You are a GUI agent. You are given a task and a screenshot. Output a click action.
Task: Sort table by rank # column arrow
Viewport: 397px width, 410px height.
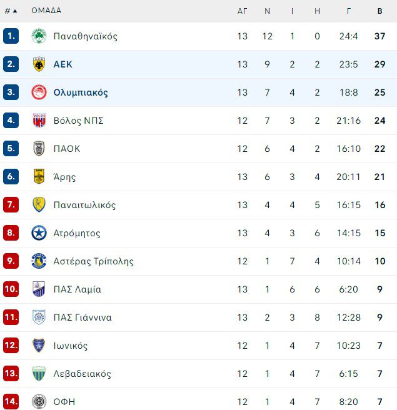[x=15, y=11]
